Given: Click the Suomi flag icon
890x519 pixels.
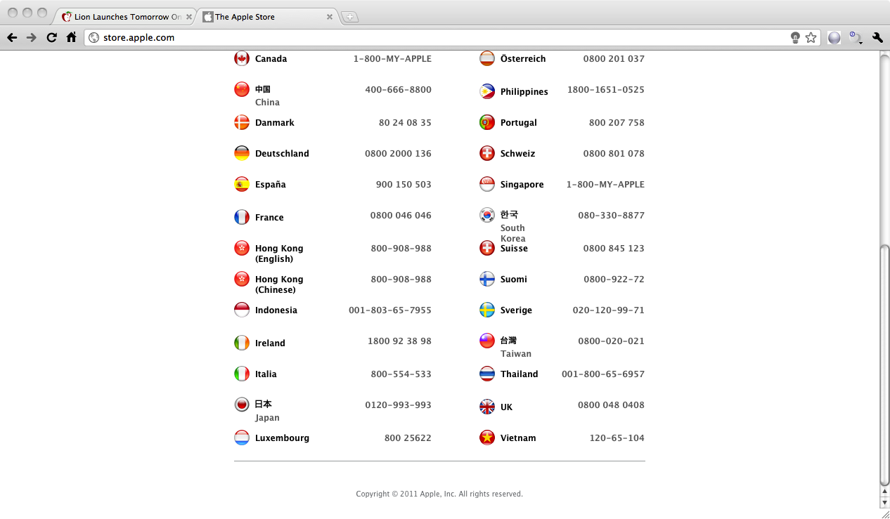Looking at the screenshot, I should [487, 279].
